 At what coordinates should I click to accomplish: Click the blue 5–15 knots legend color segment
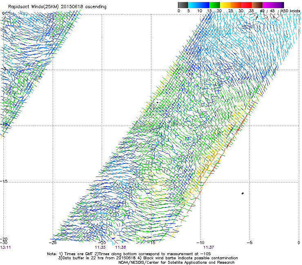coord(199,5)
